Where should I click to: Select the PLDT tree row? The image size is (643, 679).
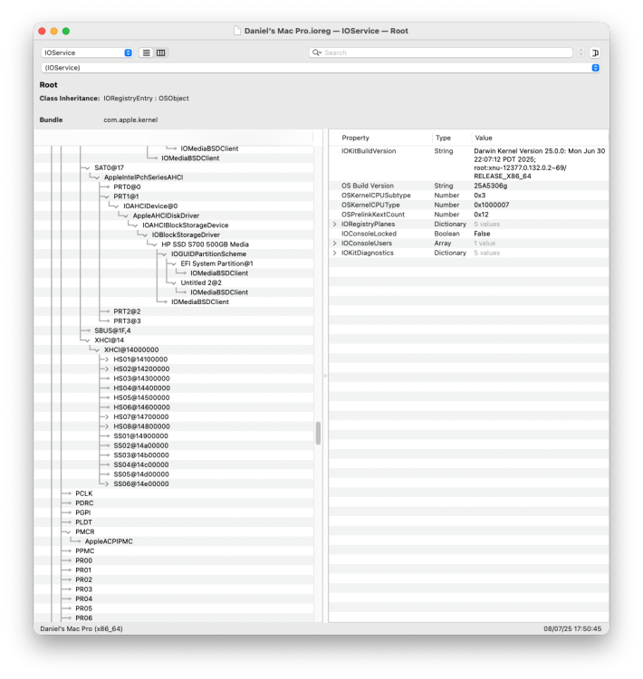pyautogui.click(x=174, y=522)
